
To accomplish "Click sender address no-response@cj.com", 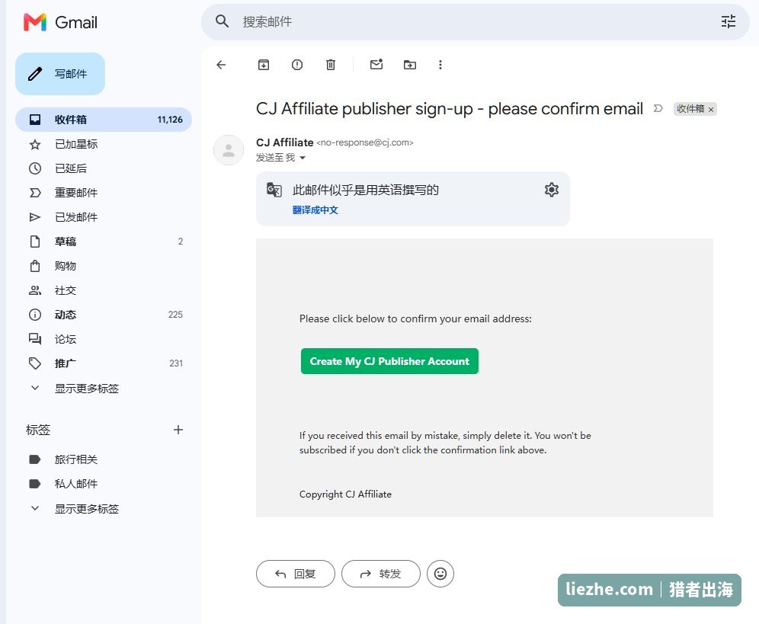I will pos(364,142).
